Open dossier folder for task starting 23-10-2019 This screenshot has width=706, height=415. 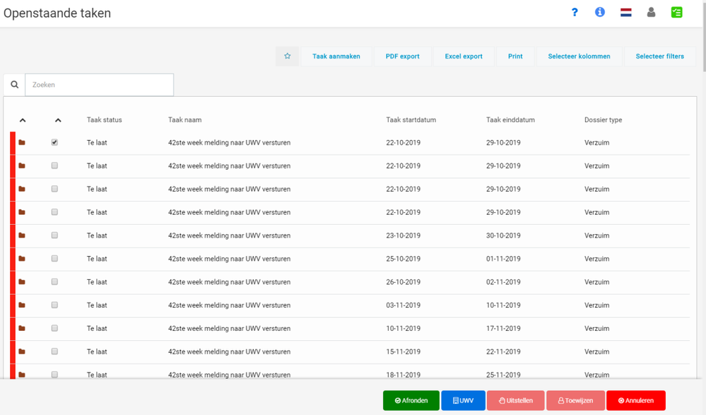(22, 235)
